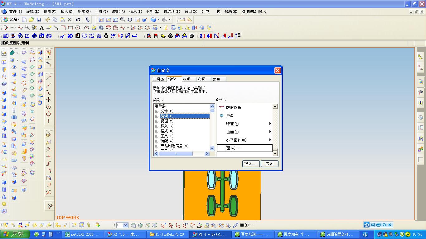The width and height of the screenshot is (426, 239).
Task: Open the layer '1' combo box
Action: click(x=122, y=225)
